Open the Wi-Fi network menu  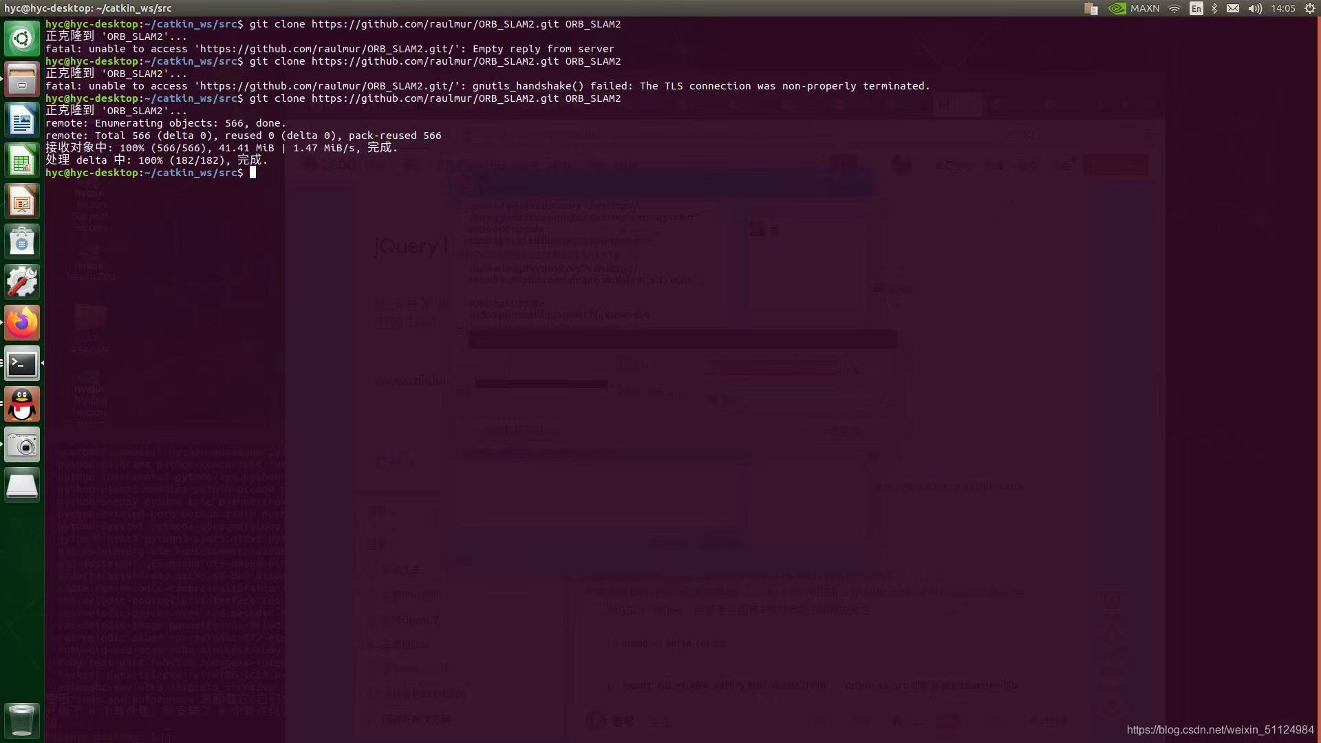click(x=1174, y=8)
